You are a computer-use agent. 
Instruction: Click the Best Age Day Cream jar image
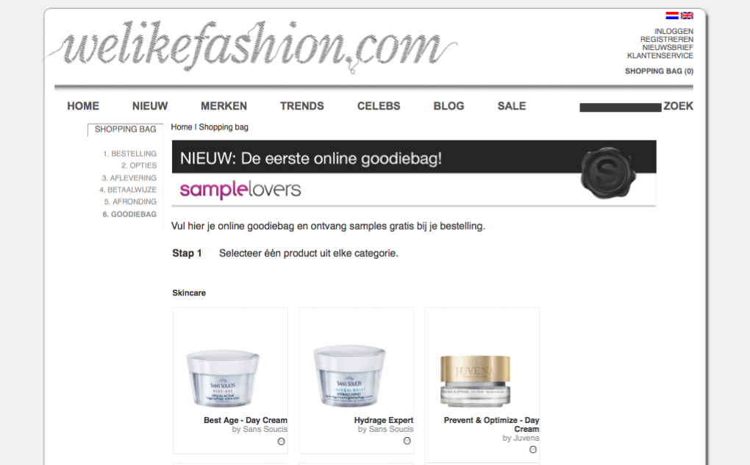223,378
